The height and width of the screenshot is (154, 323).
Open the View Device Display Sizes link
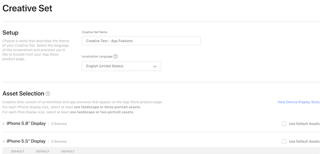pyautogui.click(x=299, y=102)
